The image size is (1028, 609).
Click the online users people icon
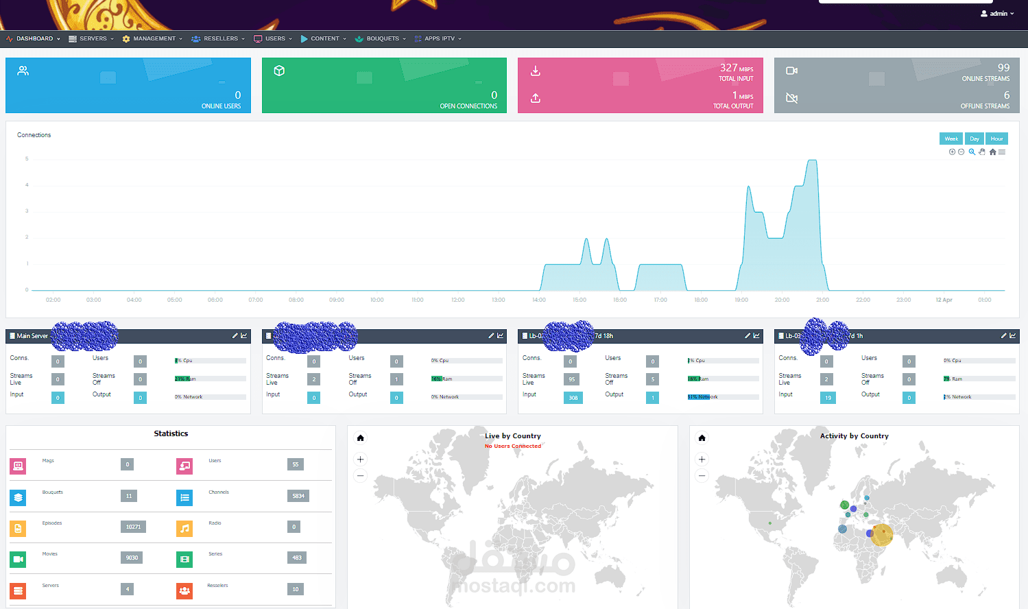pos(23,71)
